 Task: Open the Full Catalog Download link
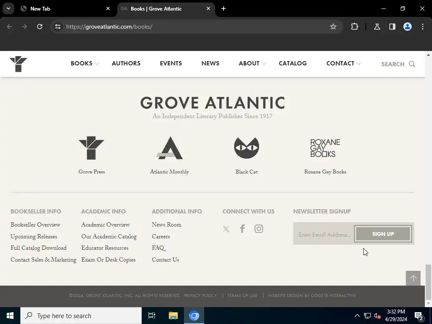[x=38, y=248]
